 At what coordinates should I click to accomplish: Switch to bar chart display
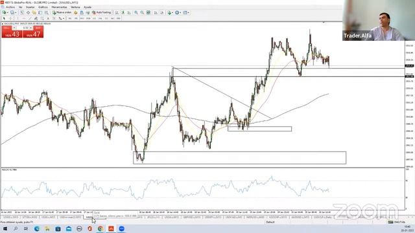click(117, 12)
